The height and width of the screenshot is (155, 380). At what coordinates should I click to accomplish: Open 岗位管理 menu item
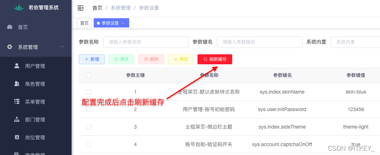point(36,137)
